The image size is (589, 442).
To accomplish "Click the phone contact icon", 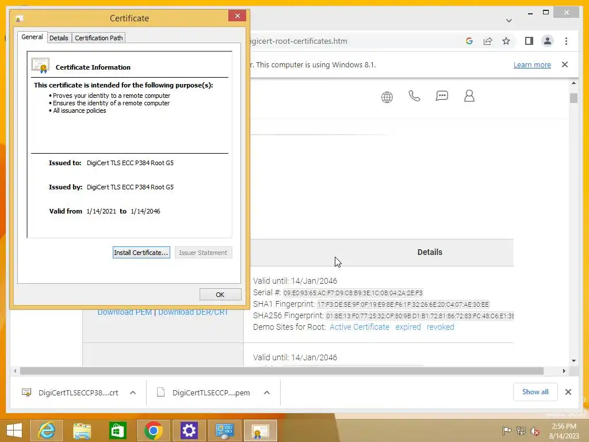I will click(x=414, y=96).
